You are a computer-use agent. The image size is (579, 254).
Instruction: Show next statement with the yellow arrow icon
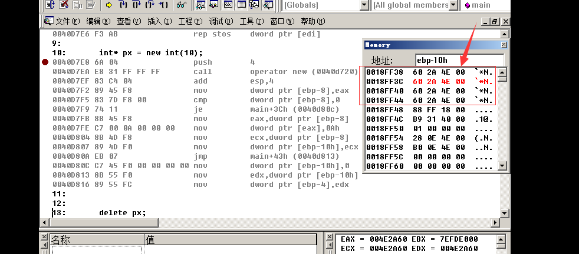pos(108,5)
